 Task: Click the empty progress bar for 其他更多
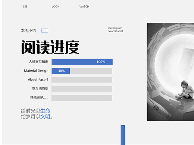tap(82, 98)
